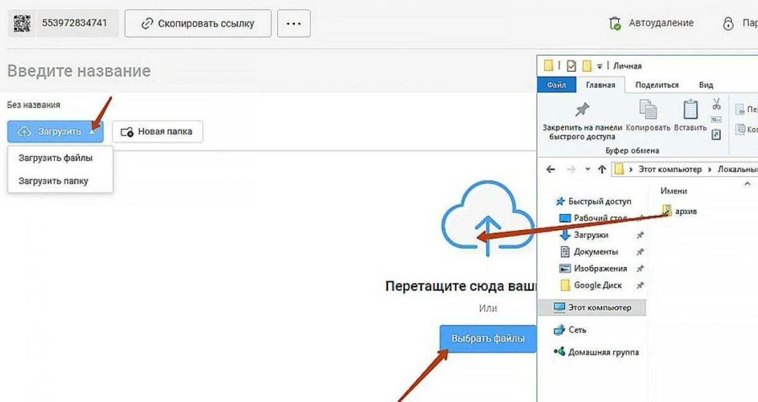
Task: Click the Explorer forward arrow
Action: pos(571,169)
